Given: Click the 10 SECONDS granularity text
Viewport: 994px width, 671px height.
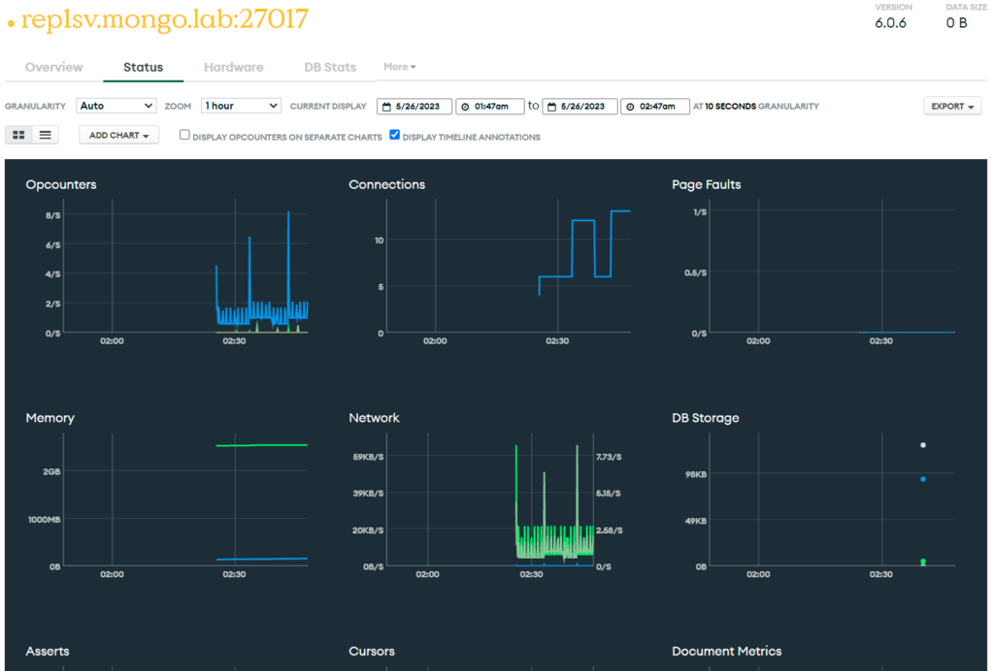Looking at the screenshot, I should (730, 107).
